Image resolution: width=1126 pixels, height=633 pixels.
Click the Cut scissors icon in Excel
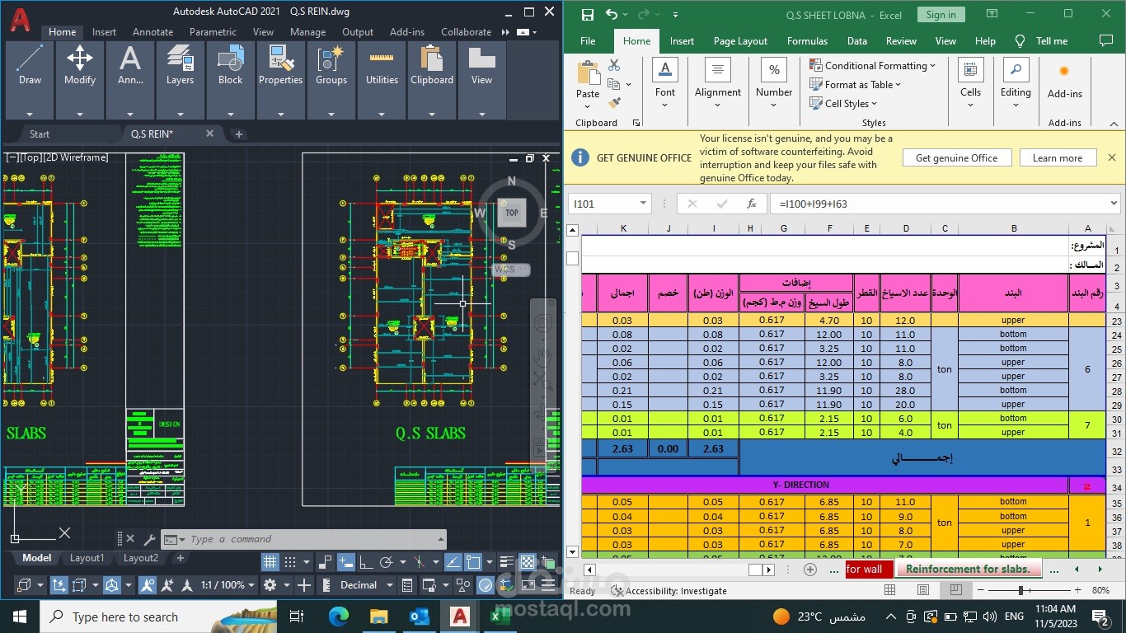point(614,65)
